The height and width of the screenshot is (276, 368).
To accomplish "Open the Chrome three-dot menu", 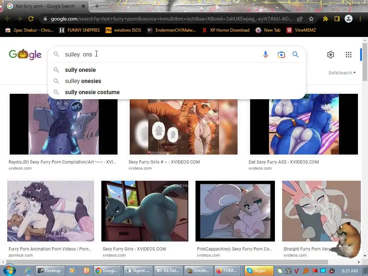I will tap(360, 19).
